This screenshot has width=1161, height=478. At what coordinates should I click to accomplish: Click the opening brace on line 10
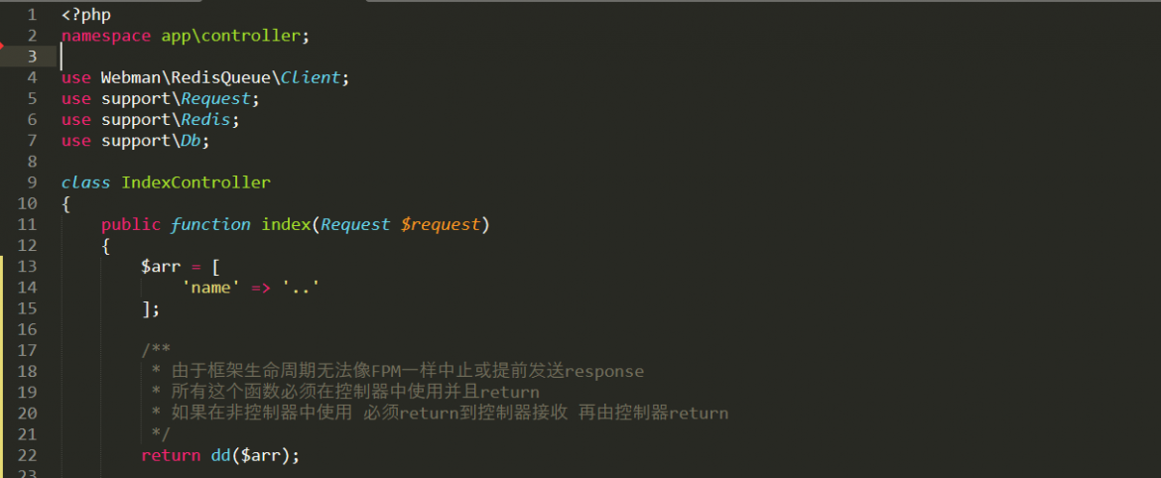pyautogui.click(x=65, y=203)
